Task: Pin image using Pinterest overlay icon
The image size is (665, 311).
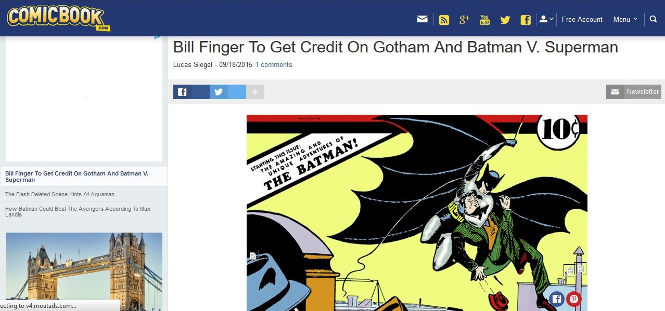Action: [x=573, y=299]
